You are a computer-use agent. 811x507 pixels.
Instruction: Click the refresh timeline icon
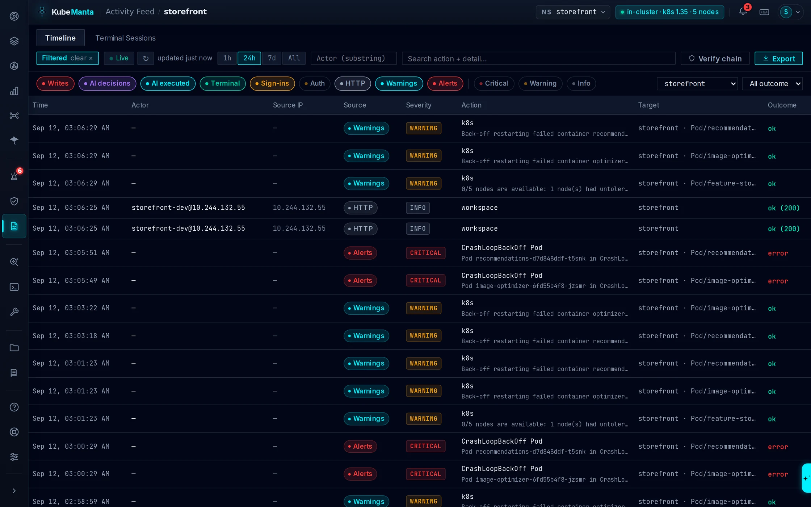pos(146,58)
